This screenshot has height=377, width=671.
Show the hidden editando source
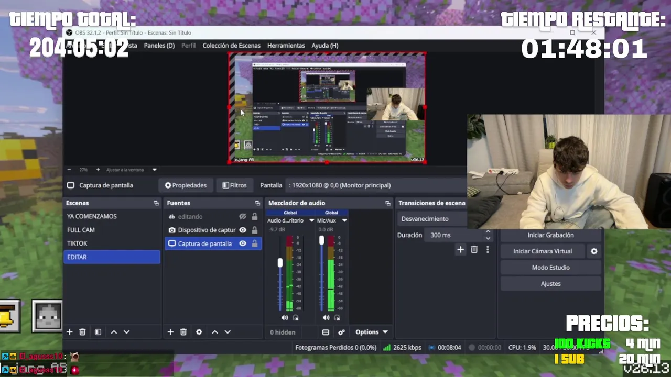[243, 216]
